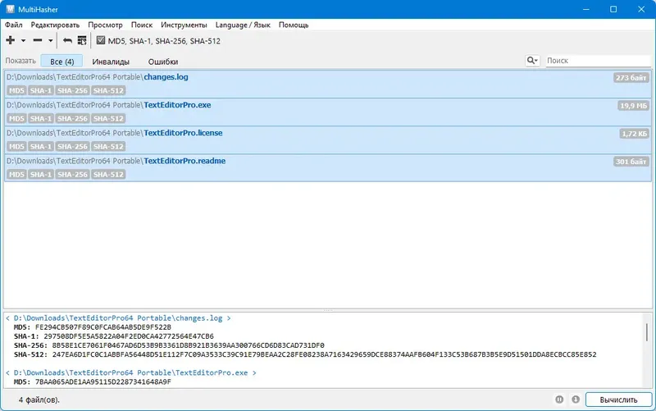
Task: Click the changes.log path header in results pane
Action: click(x=118, y=318)
